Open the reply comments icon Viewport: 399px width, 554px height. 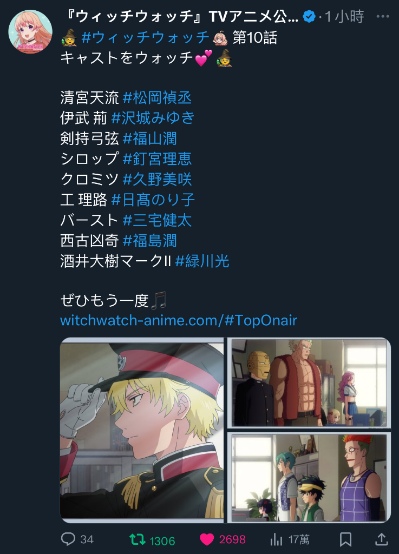pyautogui.click(x=68, y=539)
